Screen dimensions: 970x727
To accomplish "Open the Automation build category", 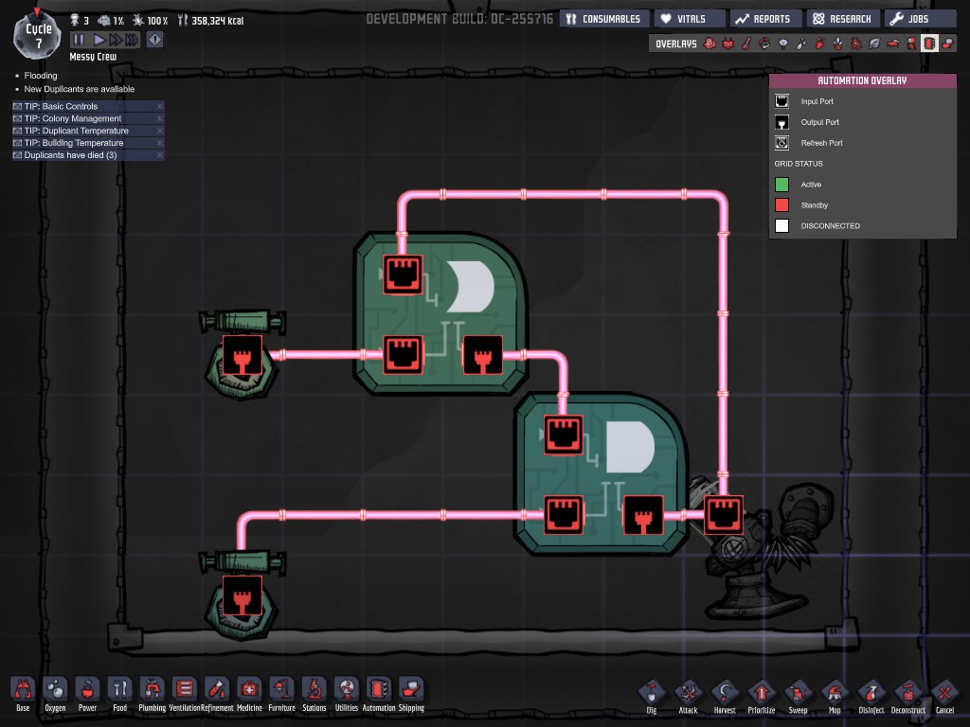I will (x=378, y=690).
